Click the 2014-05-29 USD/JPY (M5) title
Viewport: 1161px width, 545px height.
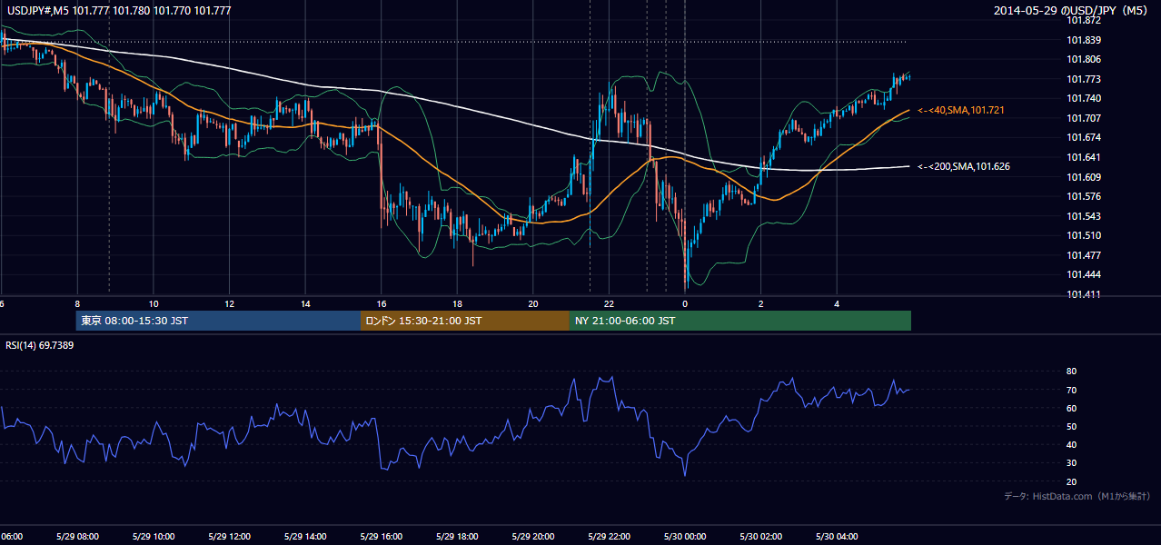point(1072,11)
